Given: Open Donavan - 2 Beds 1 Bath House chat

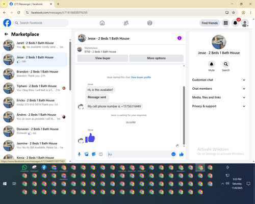Looking at the screenshot, I should pyautogui.click(x=34, y=131).
